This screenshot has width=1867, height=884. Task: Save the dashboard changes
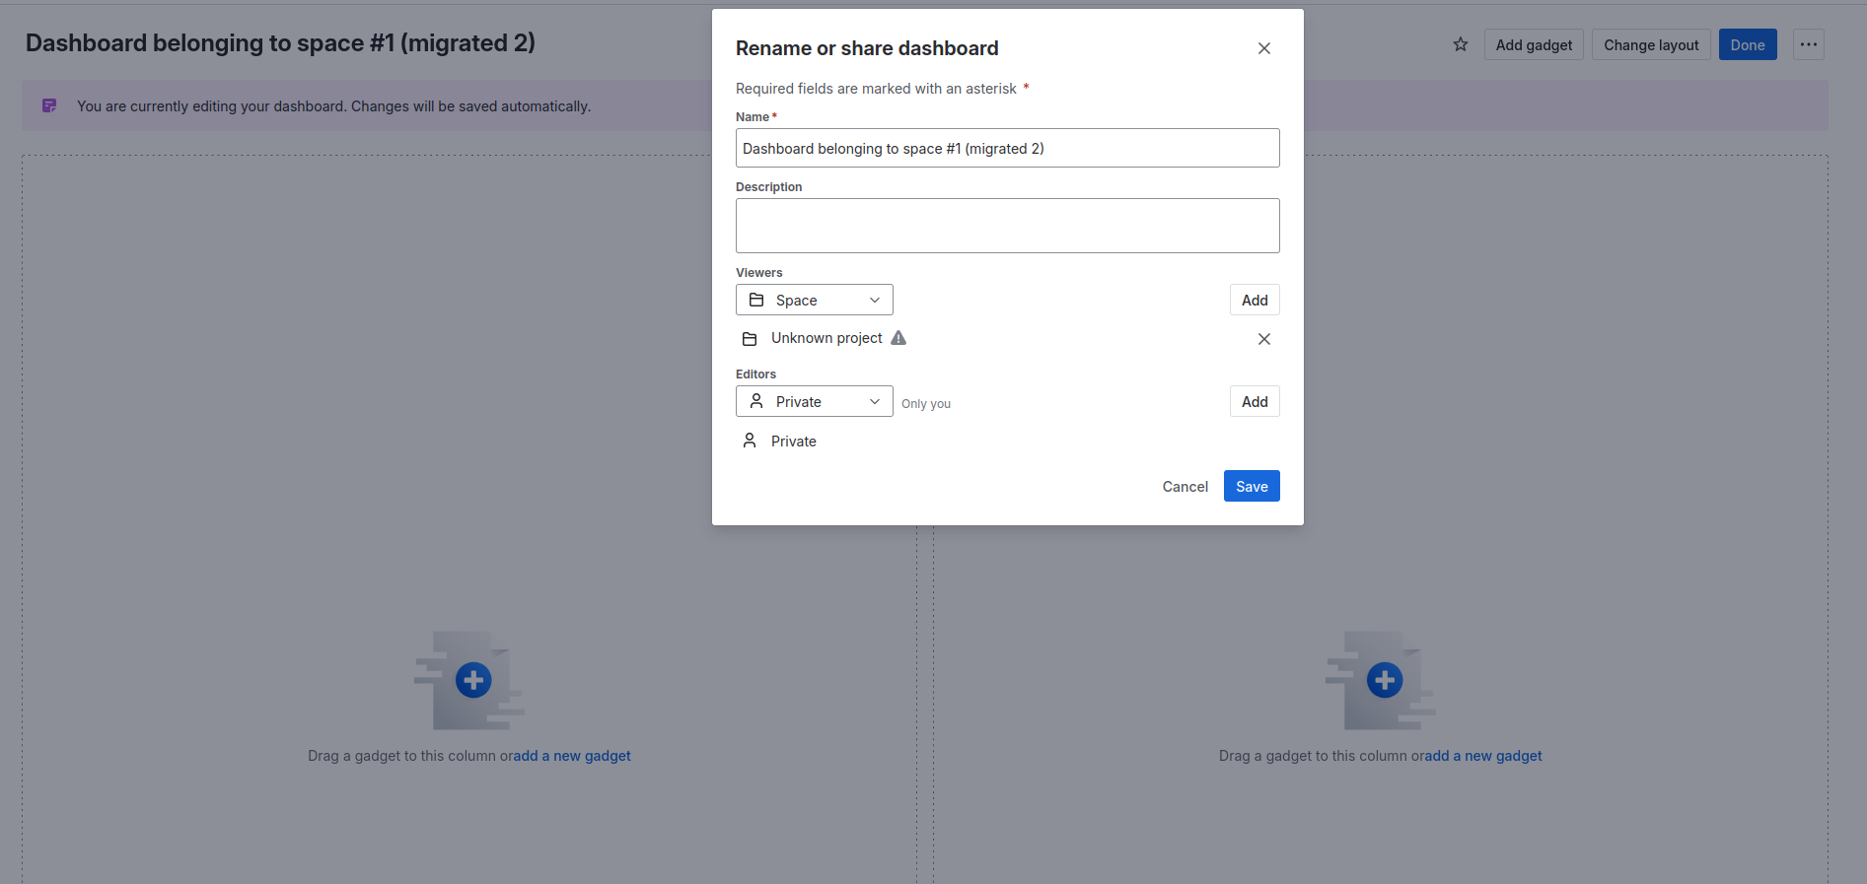click(1251, 486)
